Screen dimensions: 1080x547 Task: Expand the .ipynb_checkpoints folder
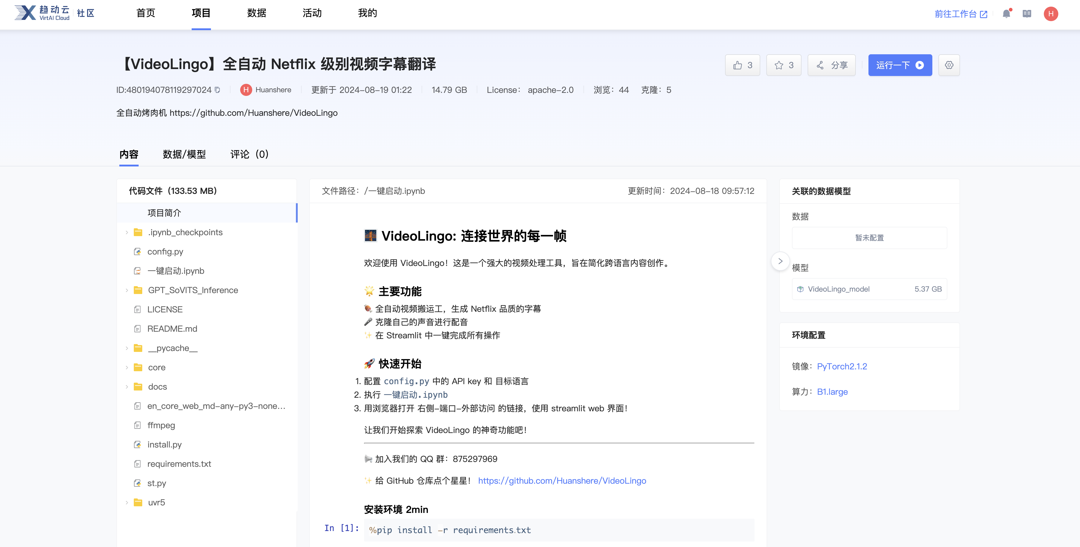point(127,232)
